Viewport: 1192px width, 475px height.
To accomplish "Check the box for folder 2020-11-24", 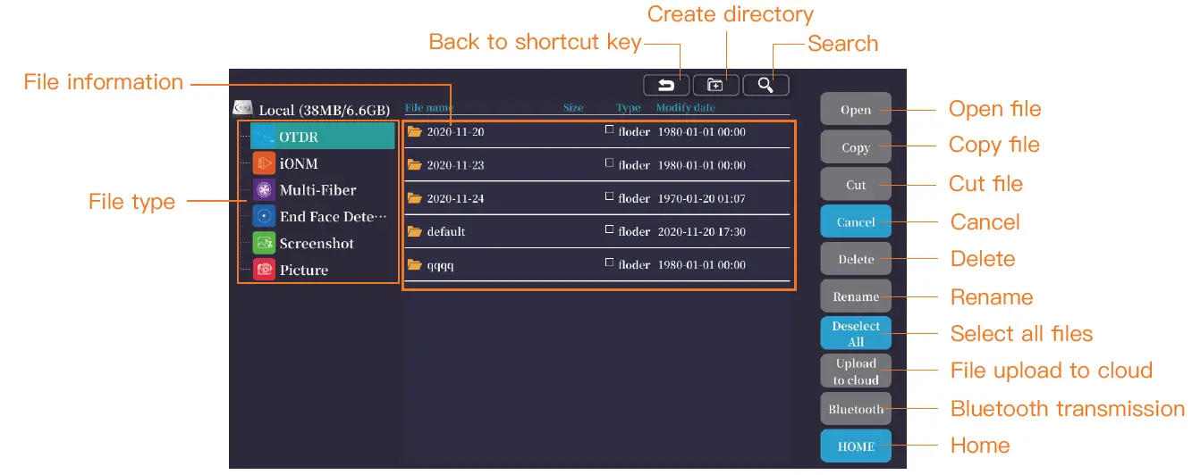I will point(610,197).
